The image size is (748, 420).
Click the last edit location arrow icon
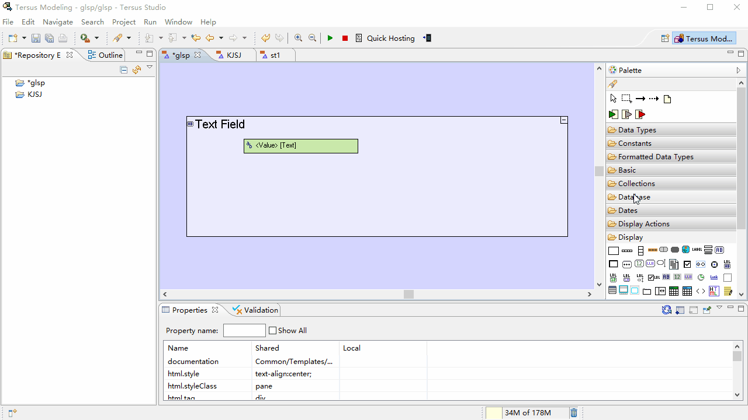196,38
